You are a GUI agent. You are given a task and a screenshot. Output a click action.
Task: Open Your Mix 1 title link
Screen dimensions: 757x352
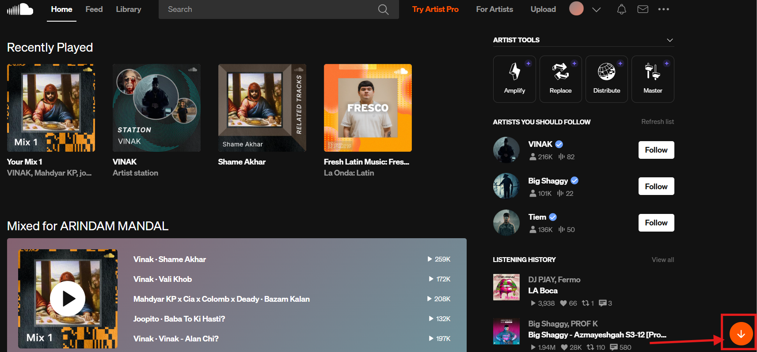coord(25,162)
